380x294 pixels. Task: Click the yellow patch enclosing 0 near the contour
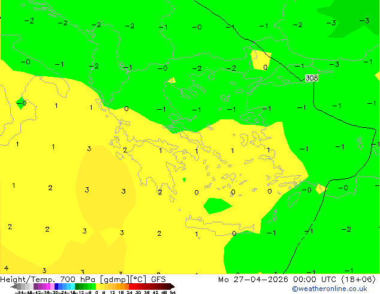(x=261, y=60)
